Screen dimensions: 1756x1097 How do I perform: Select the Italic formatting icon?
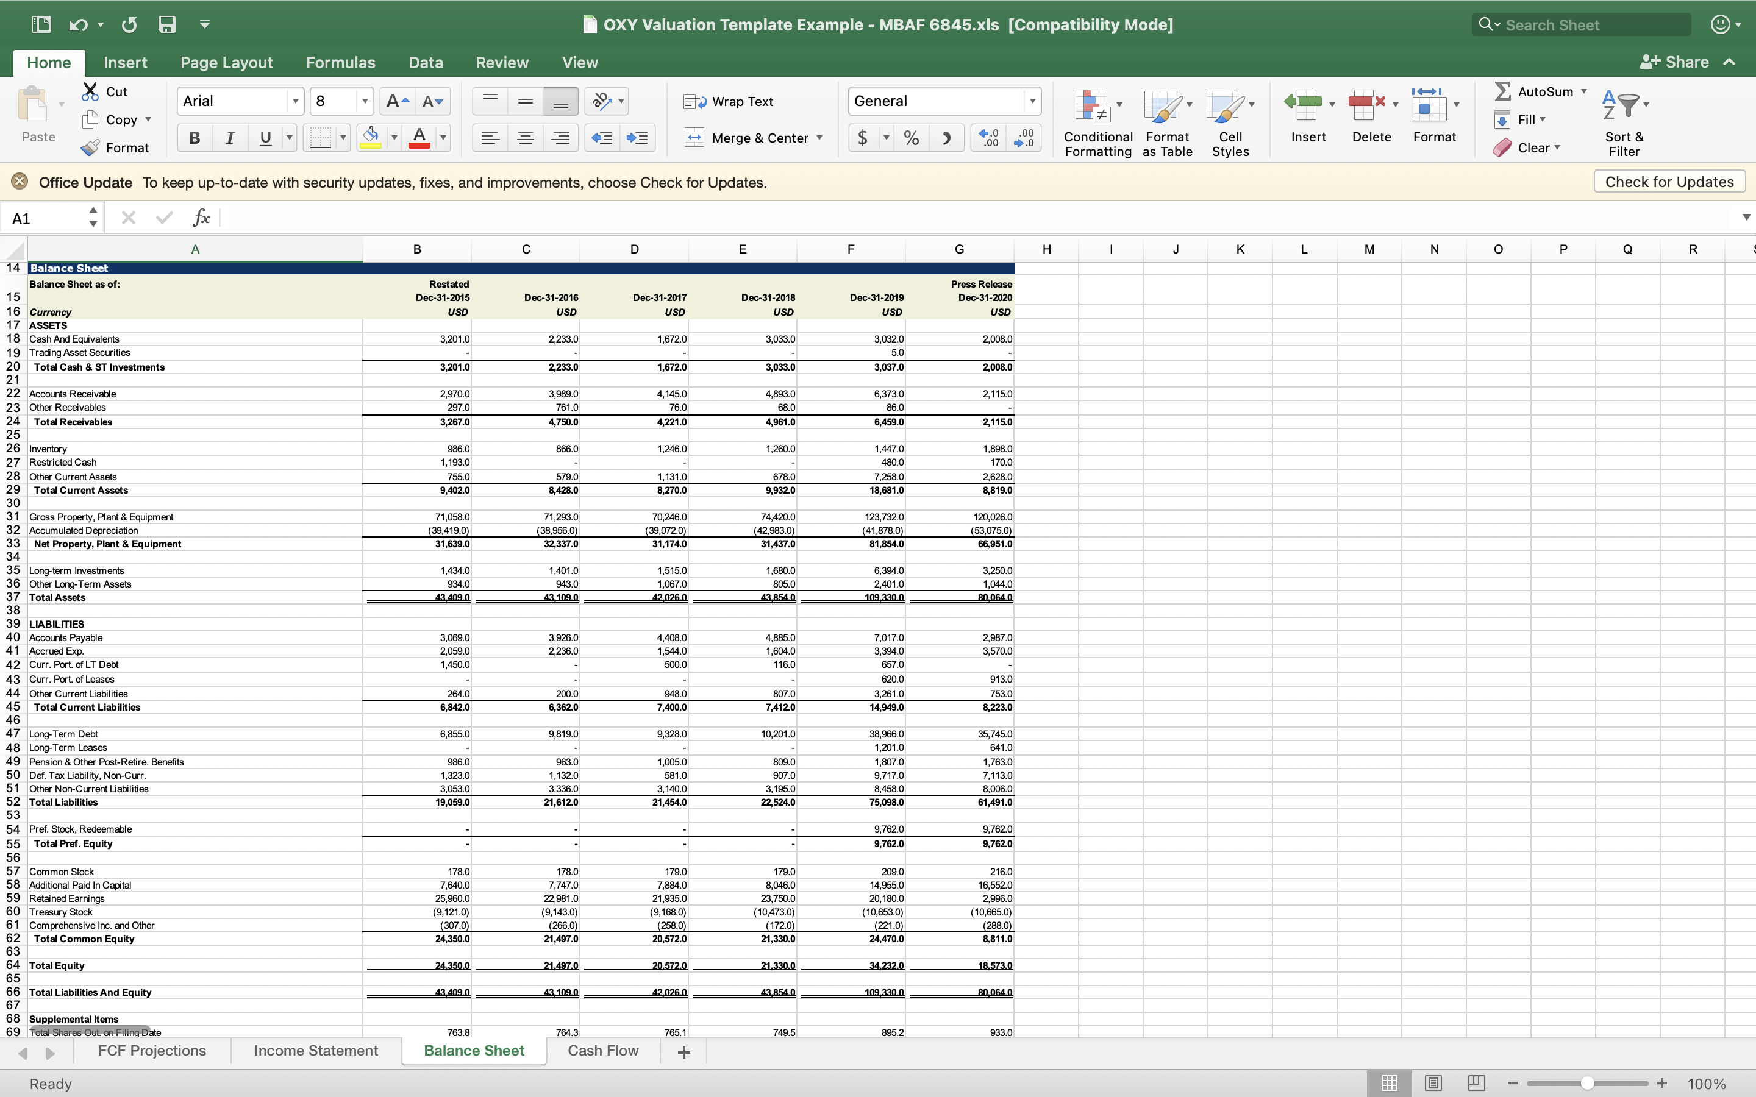[230, 137]
